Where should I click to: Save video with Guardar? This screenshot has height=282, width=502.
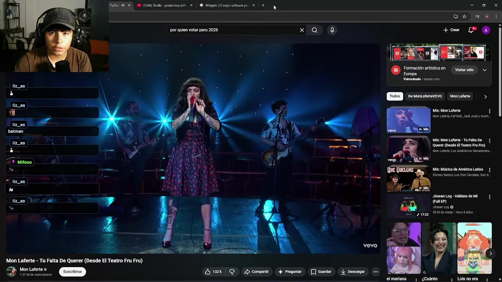[321, 271]
